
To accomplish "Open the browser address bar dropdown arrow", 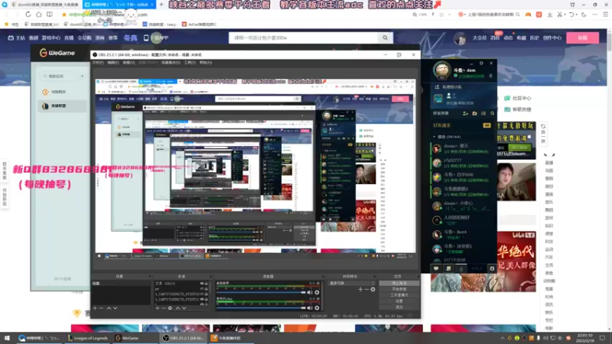I will coord(449,15).
